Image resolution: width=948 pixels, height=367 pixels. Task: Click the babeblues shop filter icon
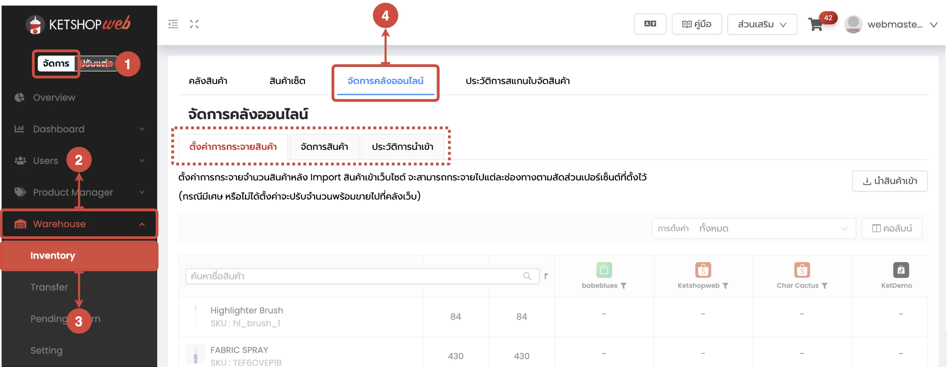click(623, 286)
